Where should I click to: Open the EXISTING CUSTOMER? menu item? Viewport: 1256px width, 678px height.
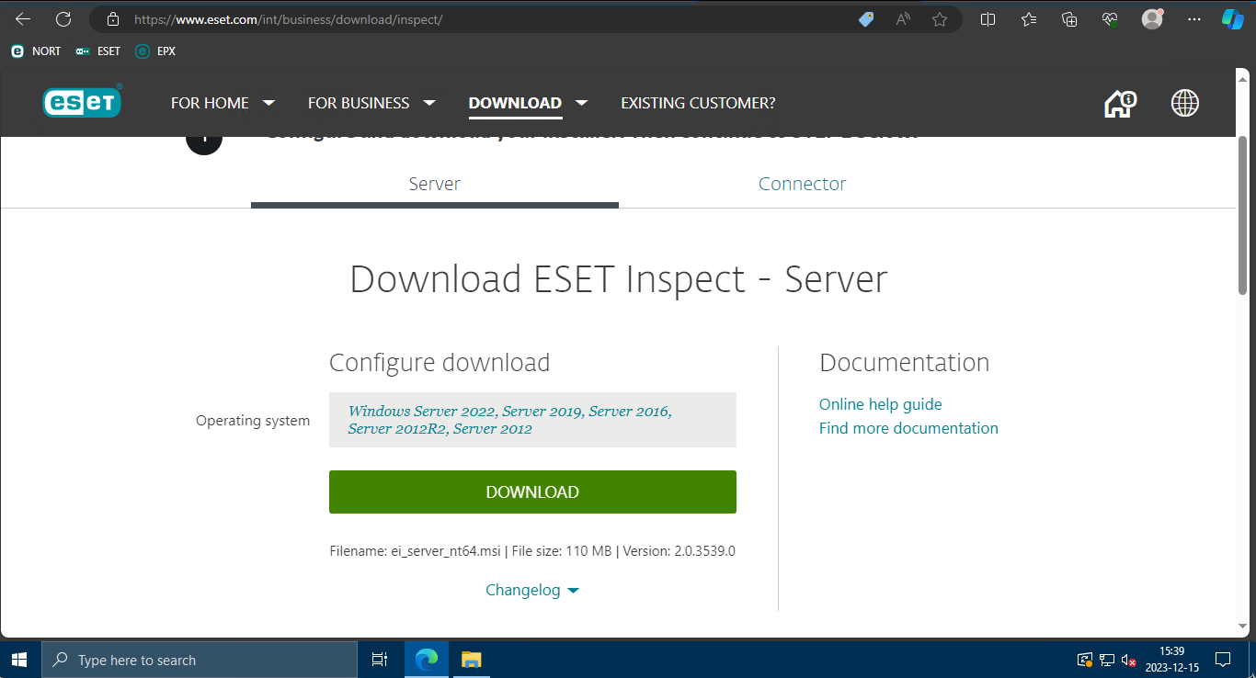tap(698, 103)
